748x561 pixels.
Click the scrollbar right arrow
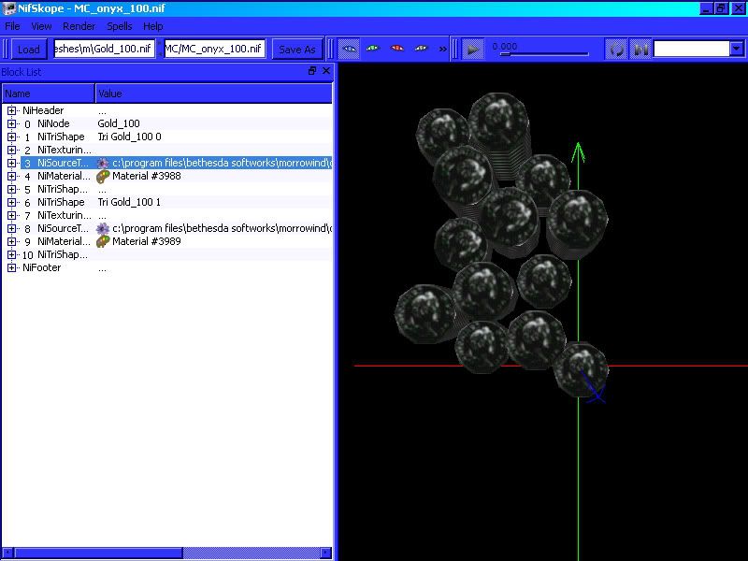pos(325,553)
